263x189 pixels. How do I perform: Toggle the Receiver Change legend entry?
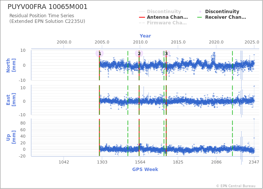pyautogui.click(x=222, y=17)
